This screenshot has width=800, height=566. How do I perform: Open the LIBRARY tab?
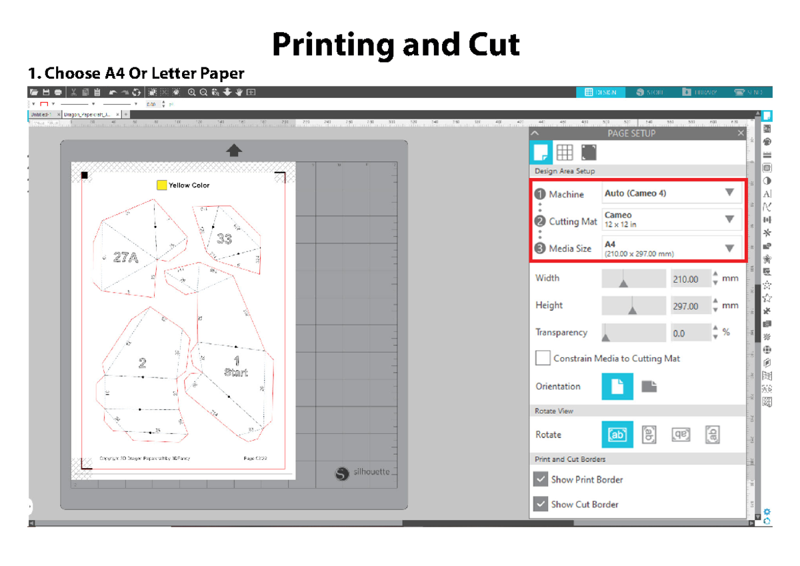699,92
